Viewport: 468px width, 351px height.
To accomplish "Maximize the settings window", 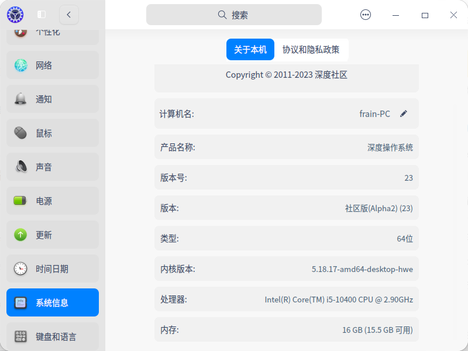I will coord(425,15).
